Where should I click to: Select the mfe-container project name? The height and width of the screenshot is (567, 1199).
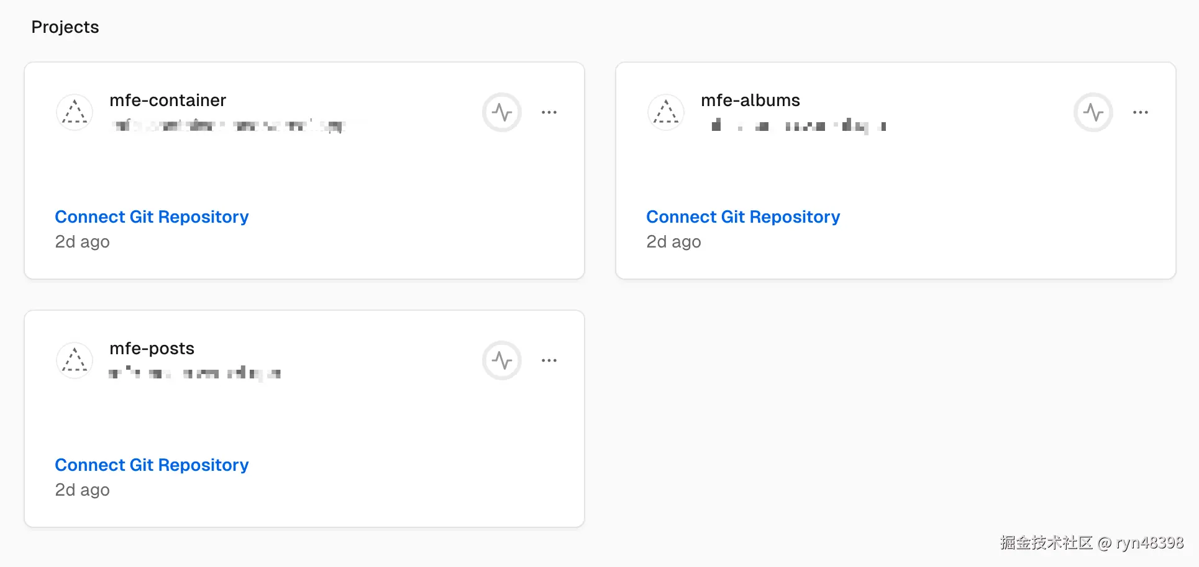(x=168, y=100)
